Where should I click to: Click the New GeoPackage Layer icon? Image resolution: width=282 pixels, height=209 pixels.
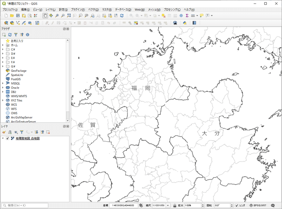pos(12,23)
